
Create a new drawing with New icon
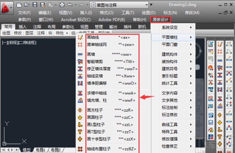[19, 5]
